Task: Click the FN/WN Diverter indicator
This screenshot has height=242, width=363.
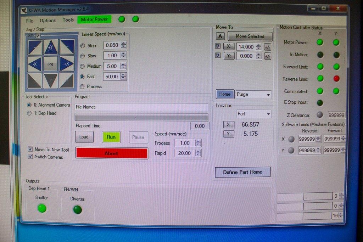Action: pos(77,210)
